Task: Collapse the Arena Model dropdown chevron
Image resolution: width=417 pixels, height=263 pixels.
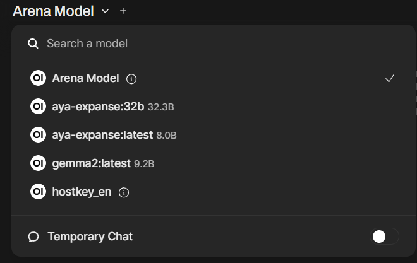Action: click(106, 11)
